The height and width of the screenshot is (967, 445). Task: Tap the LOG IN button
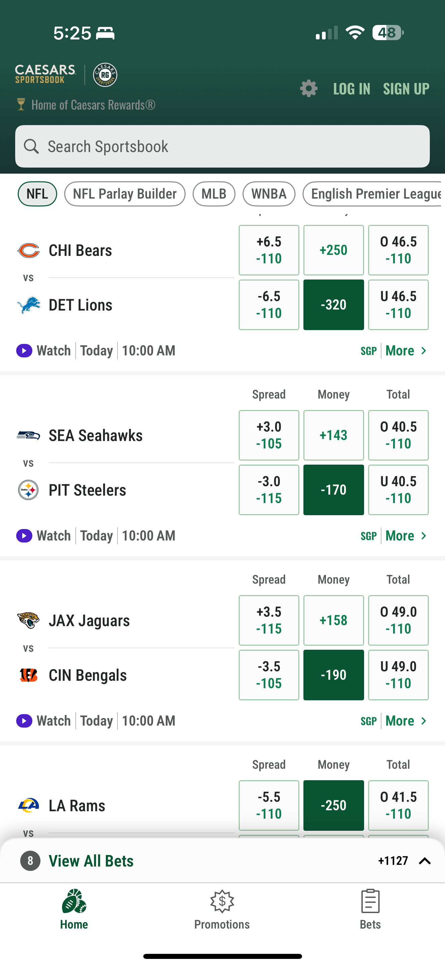pos(352,89)
